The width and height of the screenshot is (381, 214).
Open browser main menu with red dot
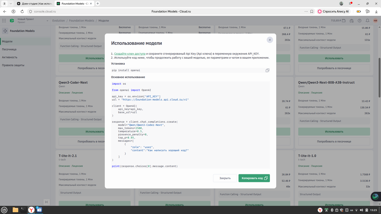coord(351,3)
